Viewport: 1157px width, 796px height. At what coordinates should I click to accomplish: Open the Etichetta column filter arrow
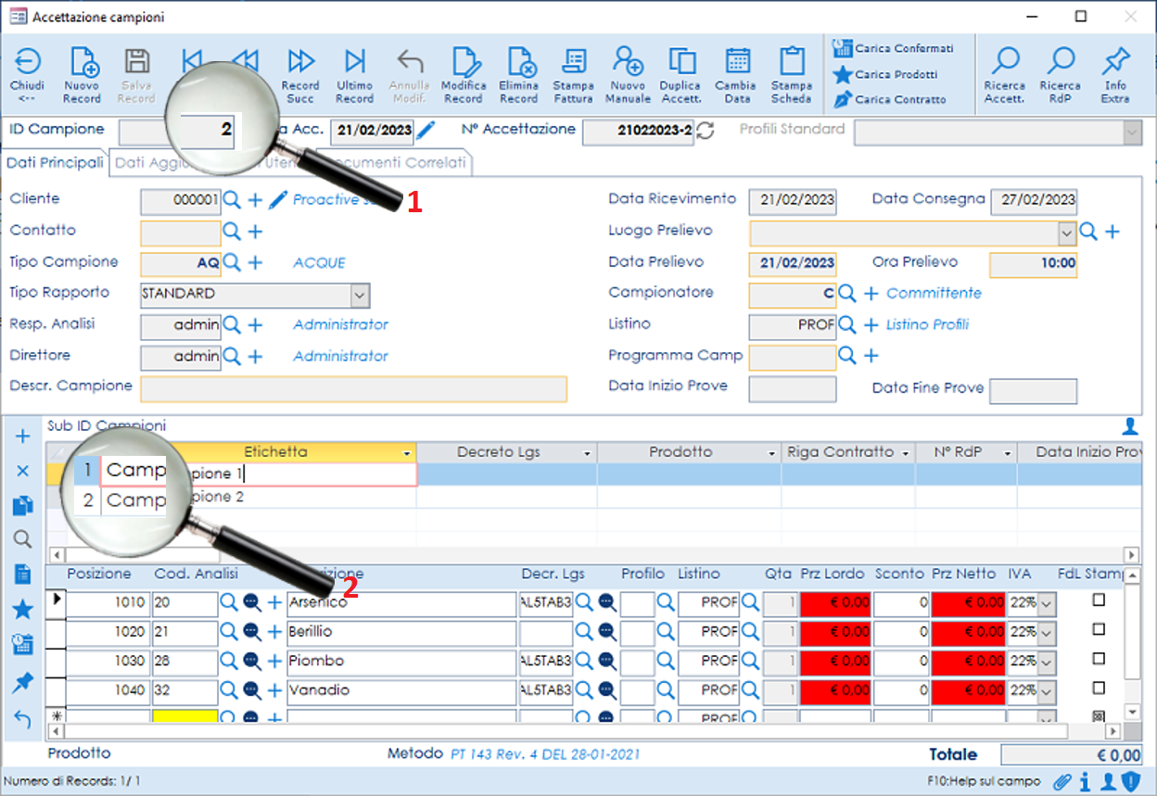407,453
